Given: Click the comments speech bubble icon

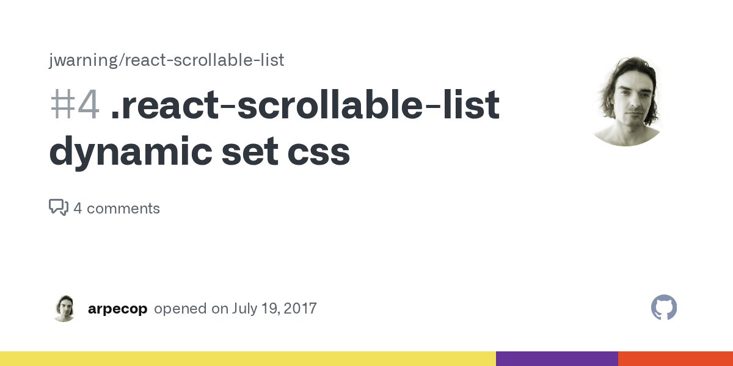Looking at the screenshot, I should click(x=58, y=207).
